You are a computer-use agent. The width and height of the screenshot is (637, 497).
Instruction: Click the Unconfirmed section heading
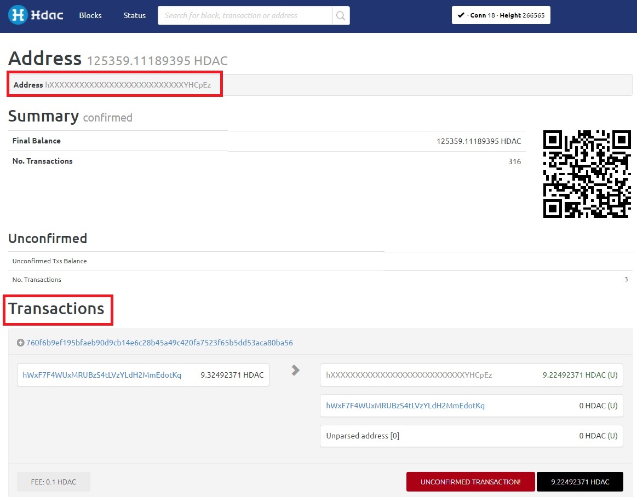(x=48, y=238)
